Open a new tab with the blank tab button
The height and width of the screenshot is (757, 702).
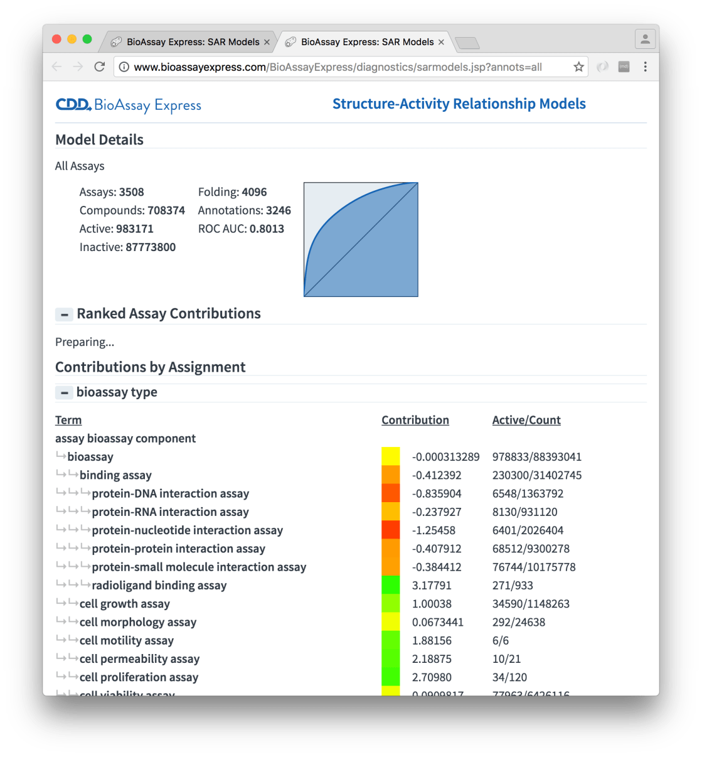pos(467,43)
